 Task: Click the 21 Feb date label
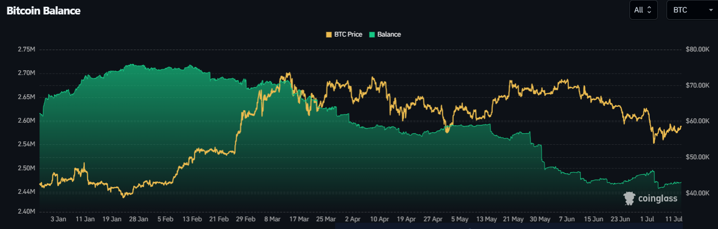[x=219, y=219]
